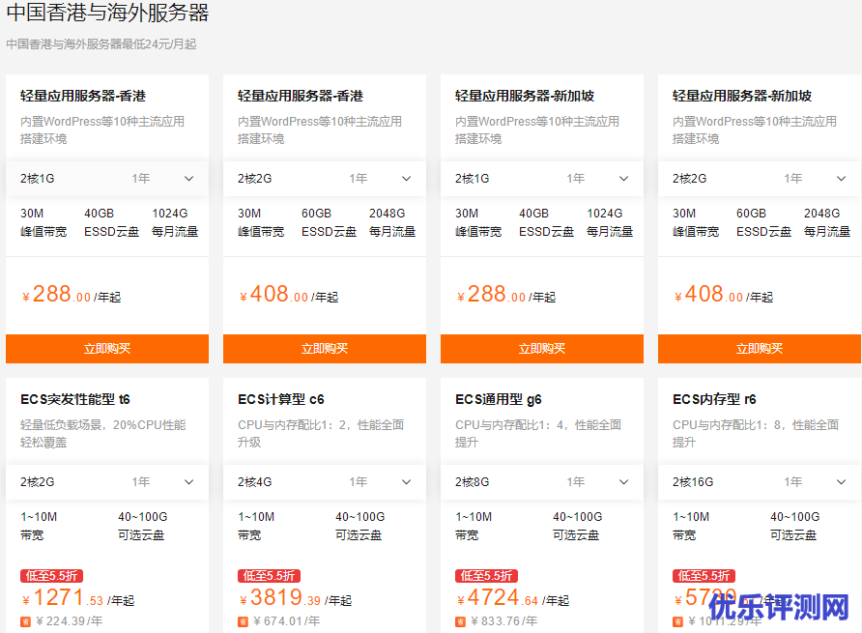
Task: Click 立即购买 for the ¥288 新加坡 server
Action: (542, 349)
